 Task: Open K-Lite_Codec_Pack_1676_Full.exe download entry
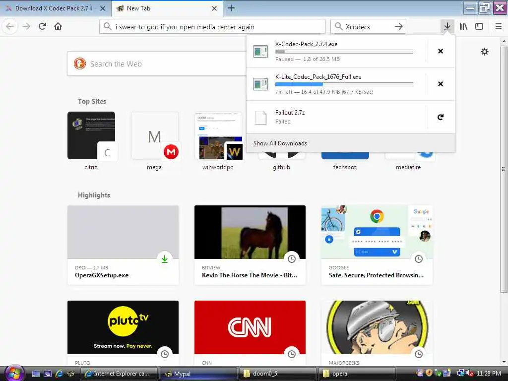point(336,84)
